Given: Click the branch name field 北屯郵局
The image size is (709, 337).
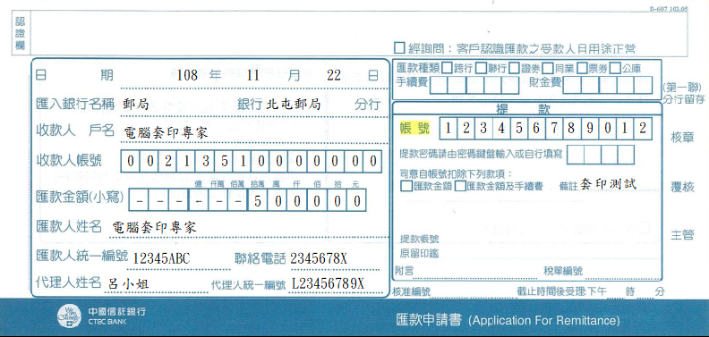Looking at the screenshot, I should (x=294, y=105).
